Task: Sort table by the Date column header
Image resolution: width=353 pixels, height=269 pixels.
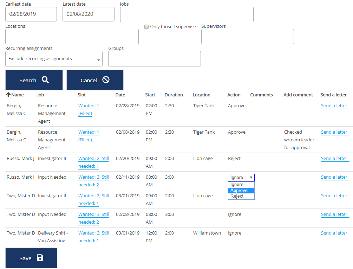Action: click(x=120, y=95)
